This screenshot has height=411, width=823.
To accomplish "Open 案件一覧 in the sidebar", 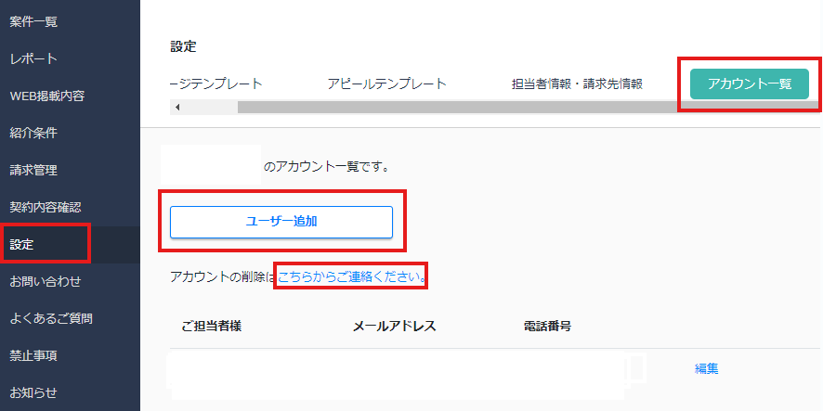I will click(33, 21).
